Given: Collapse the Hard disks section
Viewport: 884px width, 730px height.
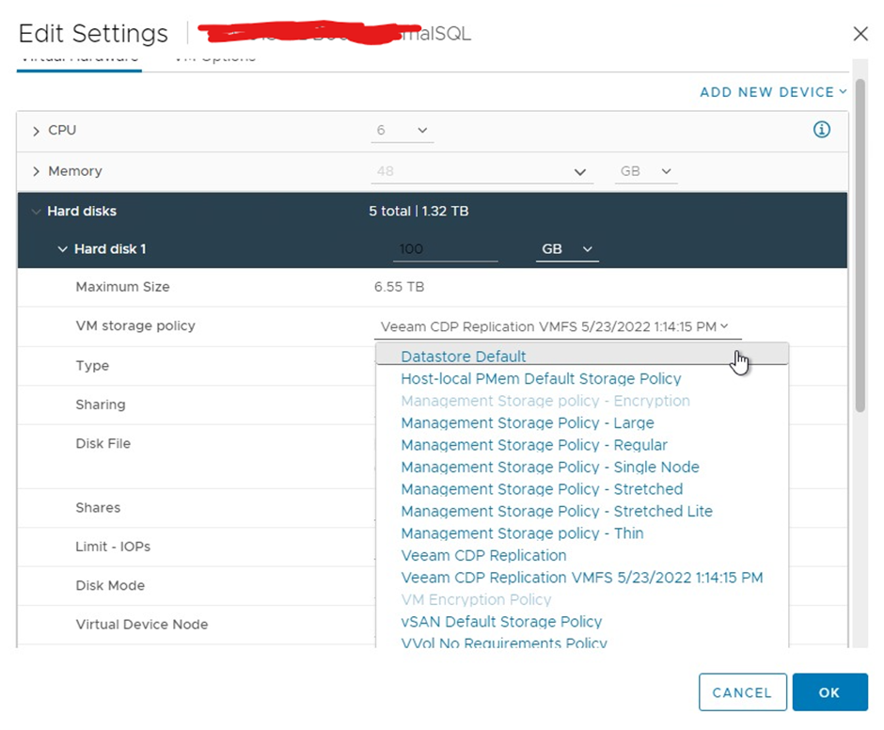Looking at the screenshot, I should pos(37,212).
